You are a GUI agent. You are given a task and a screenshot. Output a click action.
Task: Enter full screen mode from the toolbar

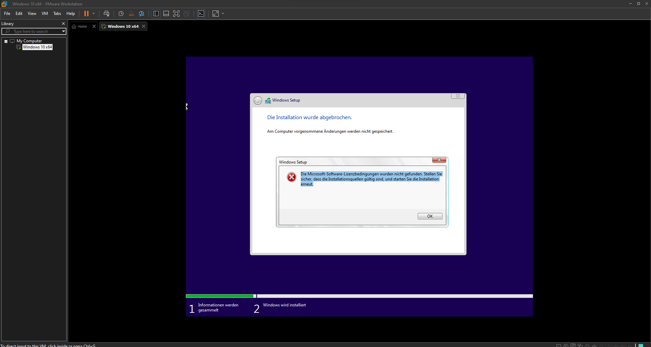tap(176, 14)
